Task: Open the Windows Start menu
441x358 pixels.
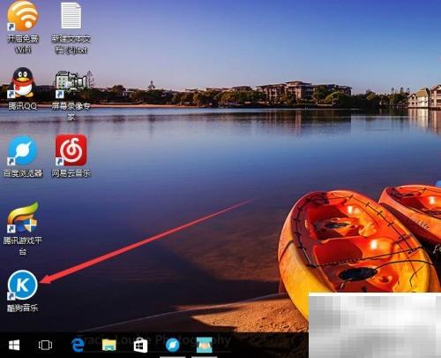Action: point(14,345)
